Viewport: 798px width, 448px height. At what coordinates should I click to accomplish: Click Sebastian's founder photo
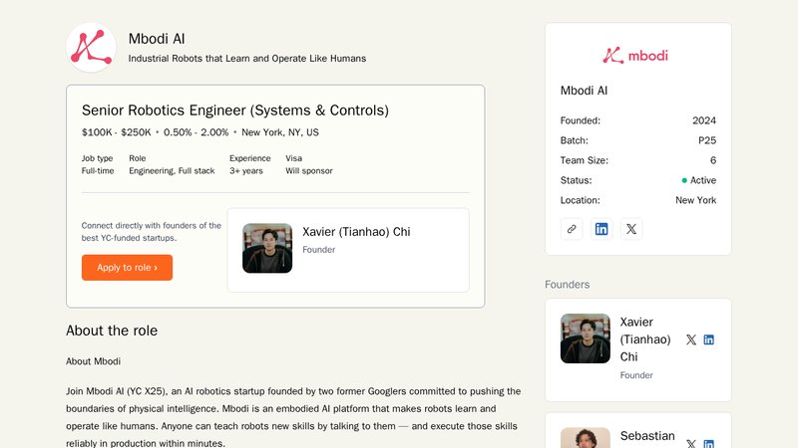coord(586,438)
